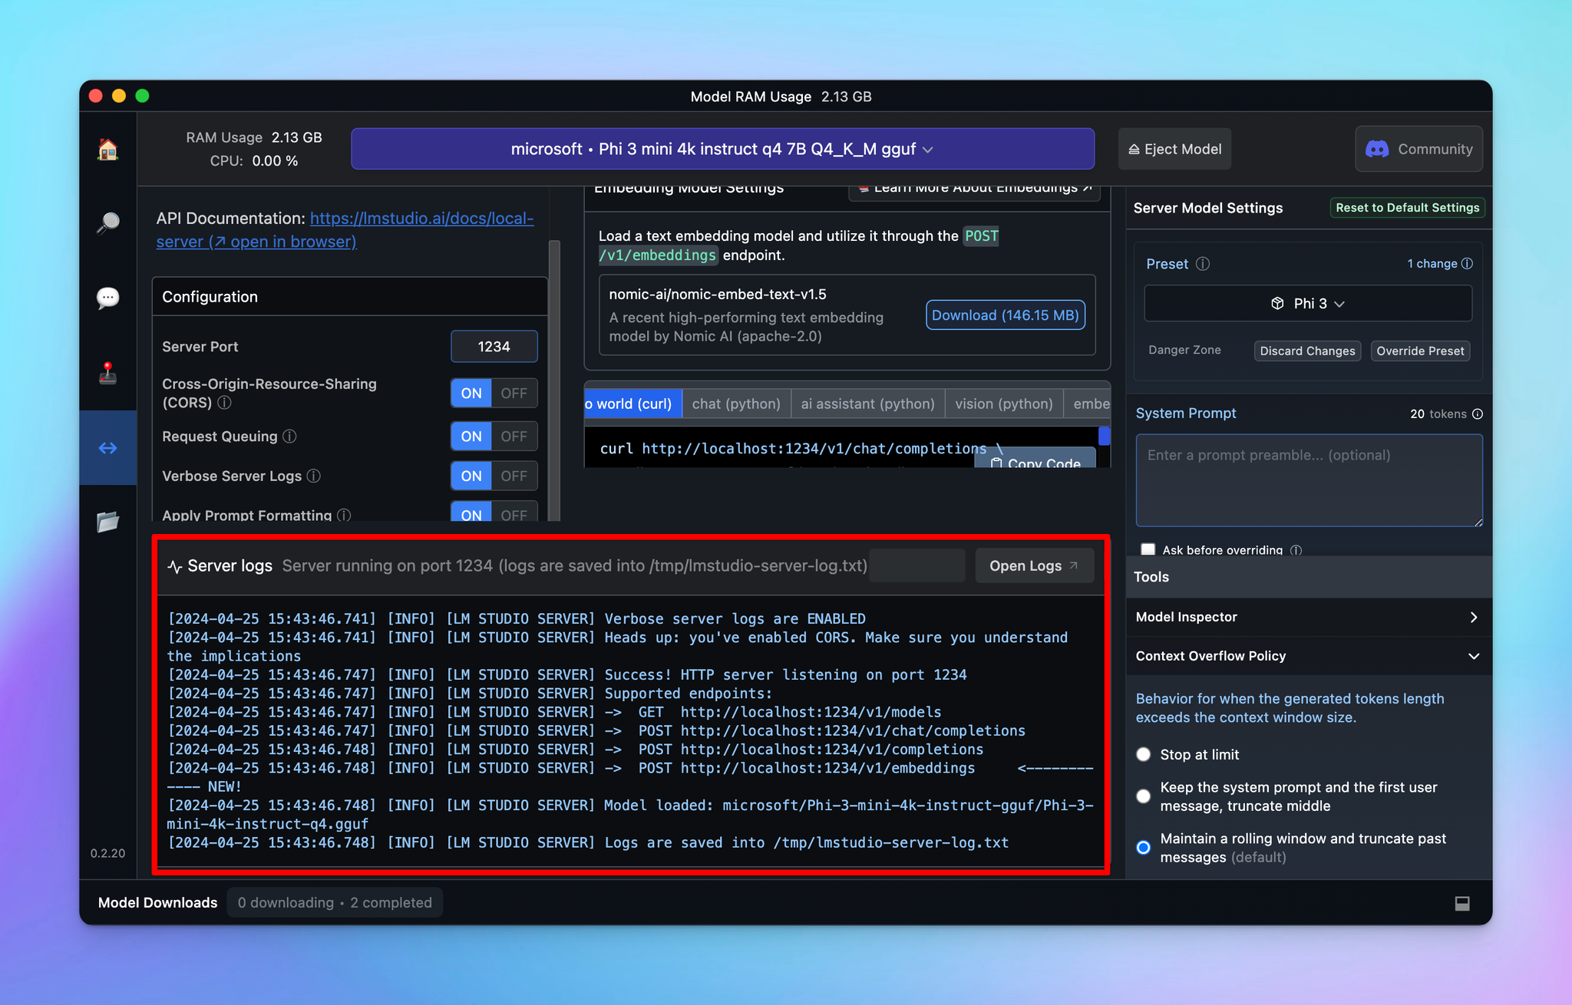
Task: Turn Verbose Server Logs switch OFF
Action: coord(514,476)
